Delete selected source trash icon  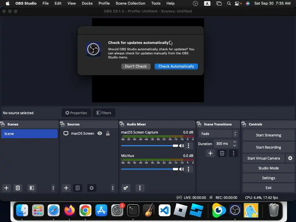[77, 188]
